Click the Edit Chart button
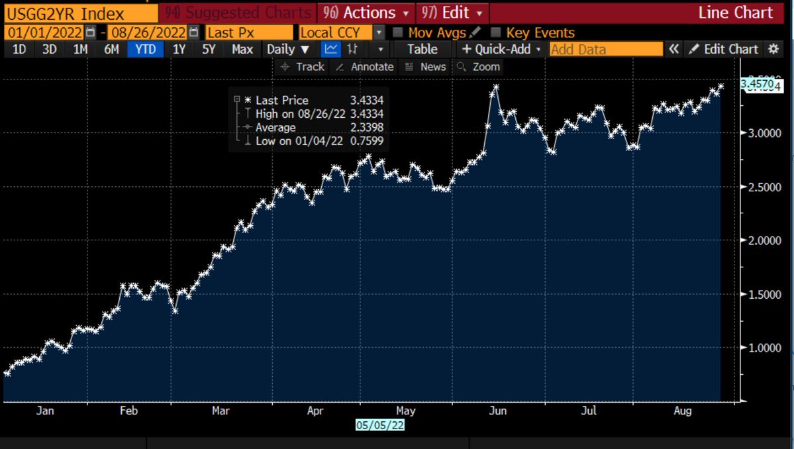 723,49
